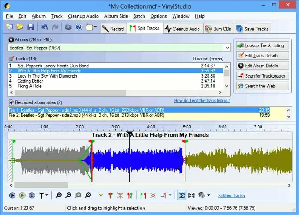Image resolution: width=299 pixels, height=215 pixels.
Task: Click the crossed-out remove trackbreak flag icon
Action: point(120,195)
